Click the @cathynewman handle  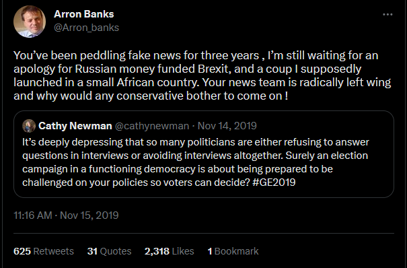click(x=152, y=126)
